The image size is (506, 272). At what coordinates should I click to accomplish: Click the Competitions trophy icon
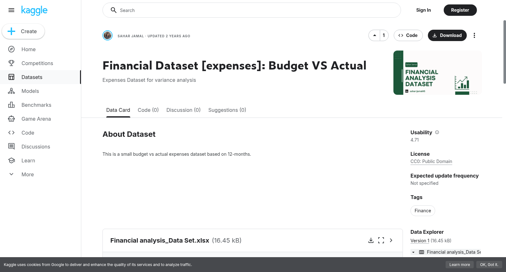pyautogui.click(x=11, y=63)
